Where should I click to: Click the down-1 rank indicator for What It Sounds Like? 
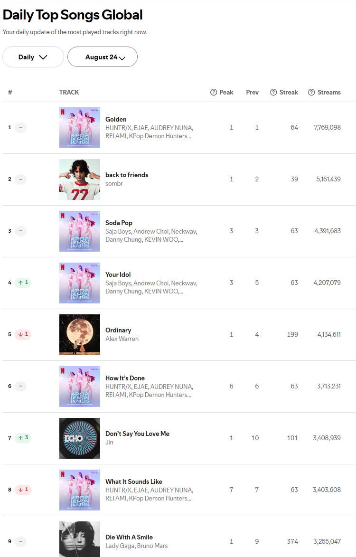[23, 490]
